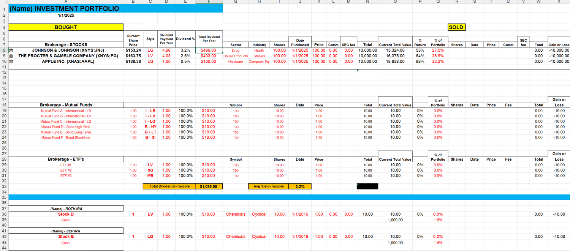
Task: Select the 'B - SI' style cell
Action: click(x=150, y=137)
